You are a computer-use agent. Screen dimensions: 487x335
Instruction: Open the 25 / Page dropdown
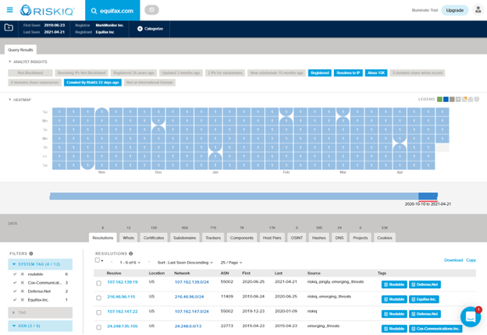tap(231, 263)
